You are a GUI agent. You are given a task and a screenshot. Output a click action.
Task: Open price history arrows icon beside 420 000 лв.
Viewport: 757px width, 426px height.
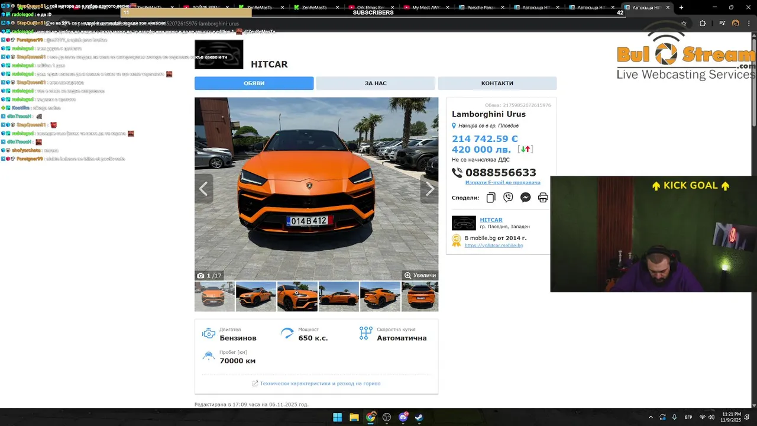[525, 149]
